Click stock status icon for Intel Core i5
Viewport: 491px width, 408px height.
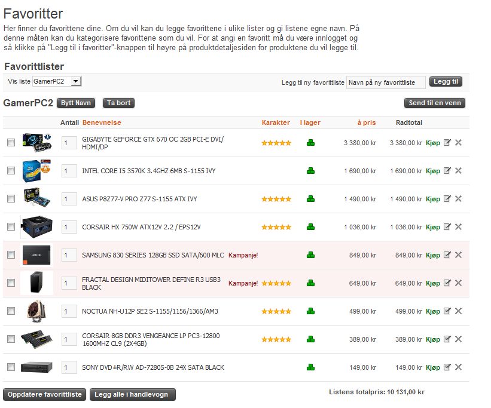310,171
